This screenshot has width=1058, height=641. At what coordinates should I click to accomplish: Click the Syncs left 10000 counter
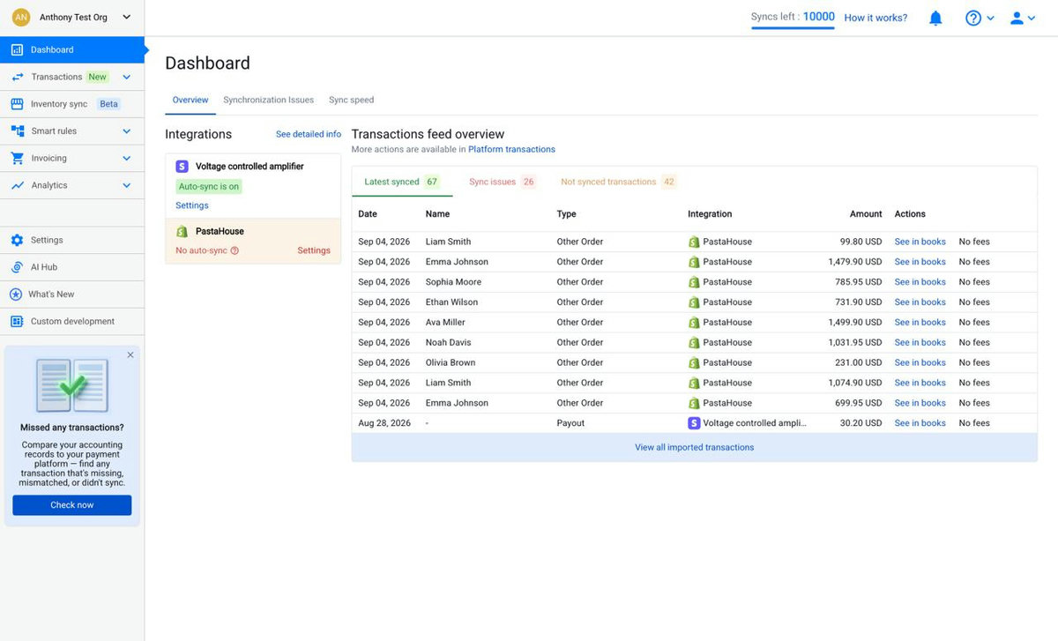click(x=793, y=17)
